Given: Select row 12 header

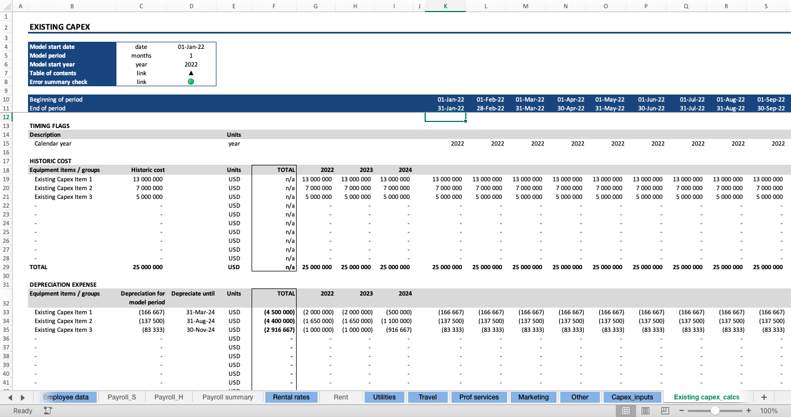Looking at the screenshot, I should coord(5,117).
